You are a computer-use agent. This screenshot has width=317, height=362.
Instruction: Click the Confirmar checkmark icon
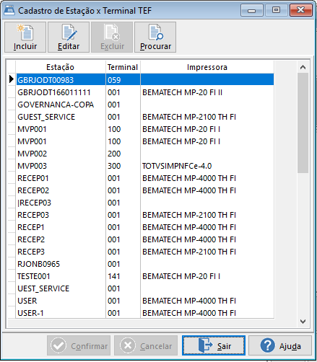tap(58, 345)
